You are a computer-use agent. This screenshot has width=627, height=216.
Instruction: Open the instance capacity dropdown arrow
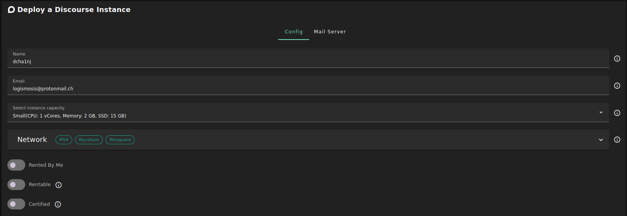(601, 112)
